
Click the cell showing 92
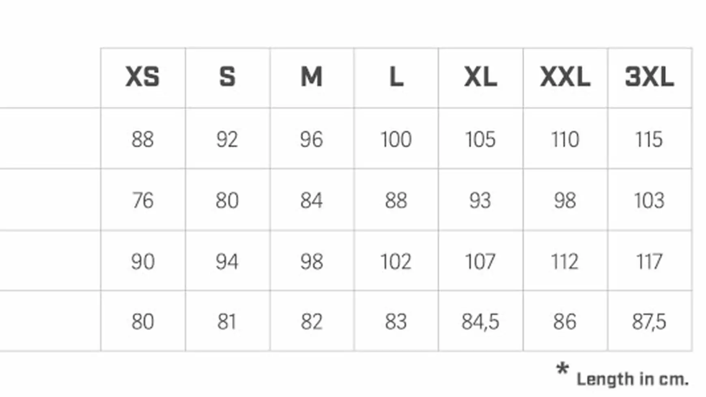pyautogui.click(x=227, y=139)
